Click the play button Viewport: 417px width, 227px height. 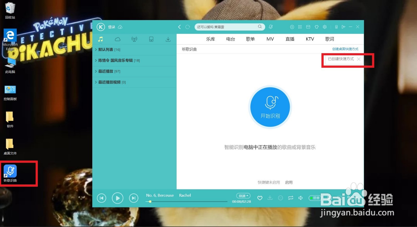tap(118, 198)
